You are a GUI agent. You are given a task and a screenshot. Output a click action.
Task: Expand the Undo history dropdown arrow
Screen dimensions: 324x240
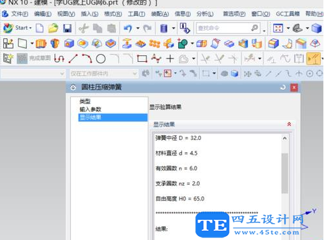click(138, 28)
